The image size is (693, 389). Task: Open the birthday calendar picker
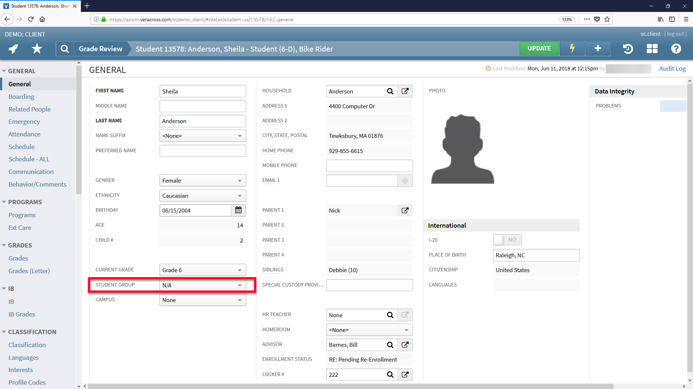[238, 210]
